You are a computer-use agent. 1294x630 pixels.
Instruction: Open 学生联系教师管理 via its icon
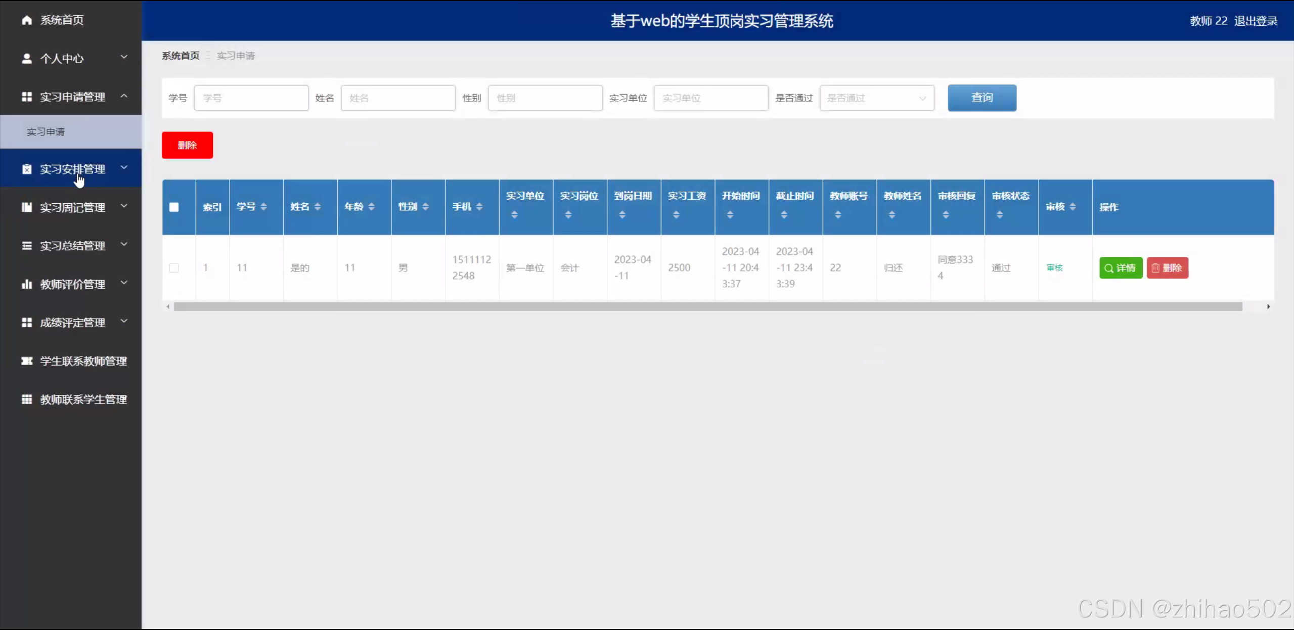tap(27, 361)
